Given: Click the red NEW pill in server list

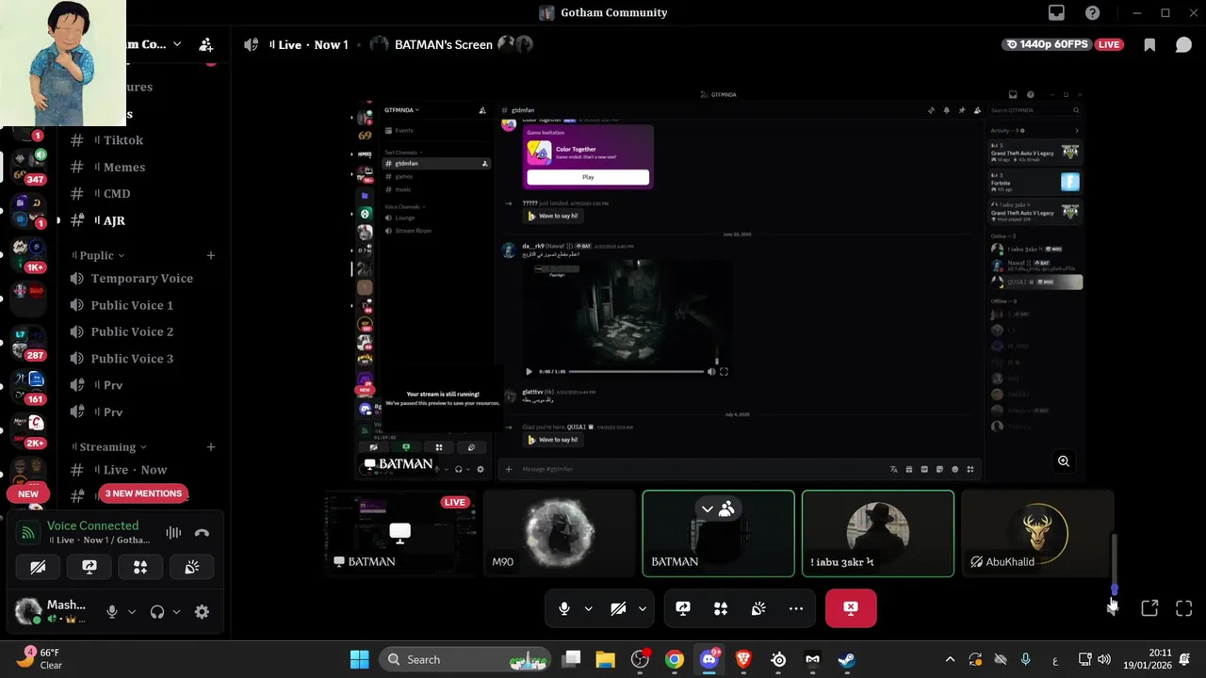Looking at the screenshot, I should [x=28, y=493].
